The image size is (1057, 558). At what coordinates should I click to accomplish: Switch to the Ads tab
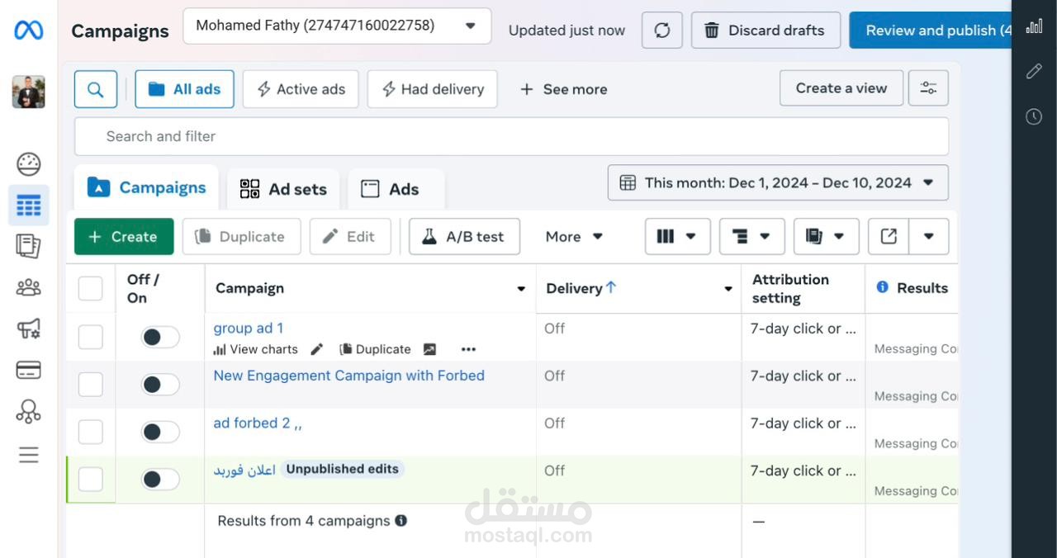396,189
